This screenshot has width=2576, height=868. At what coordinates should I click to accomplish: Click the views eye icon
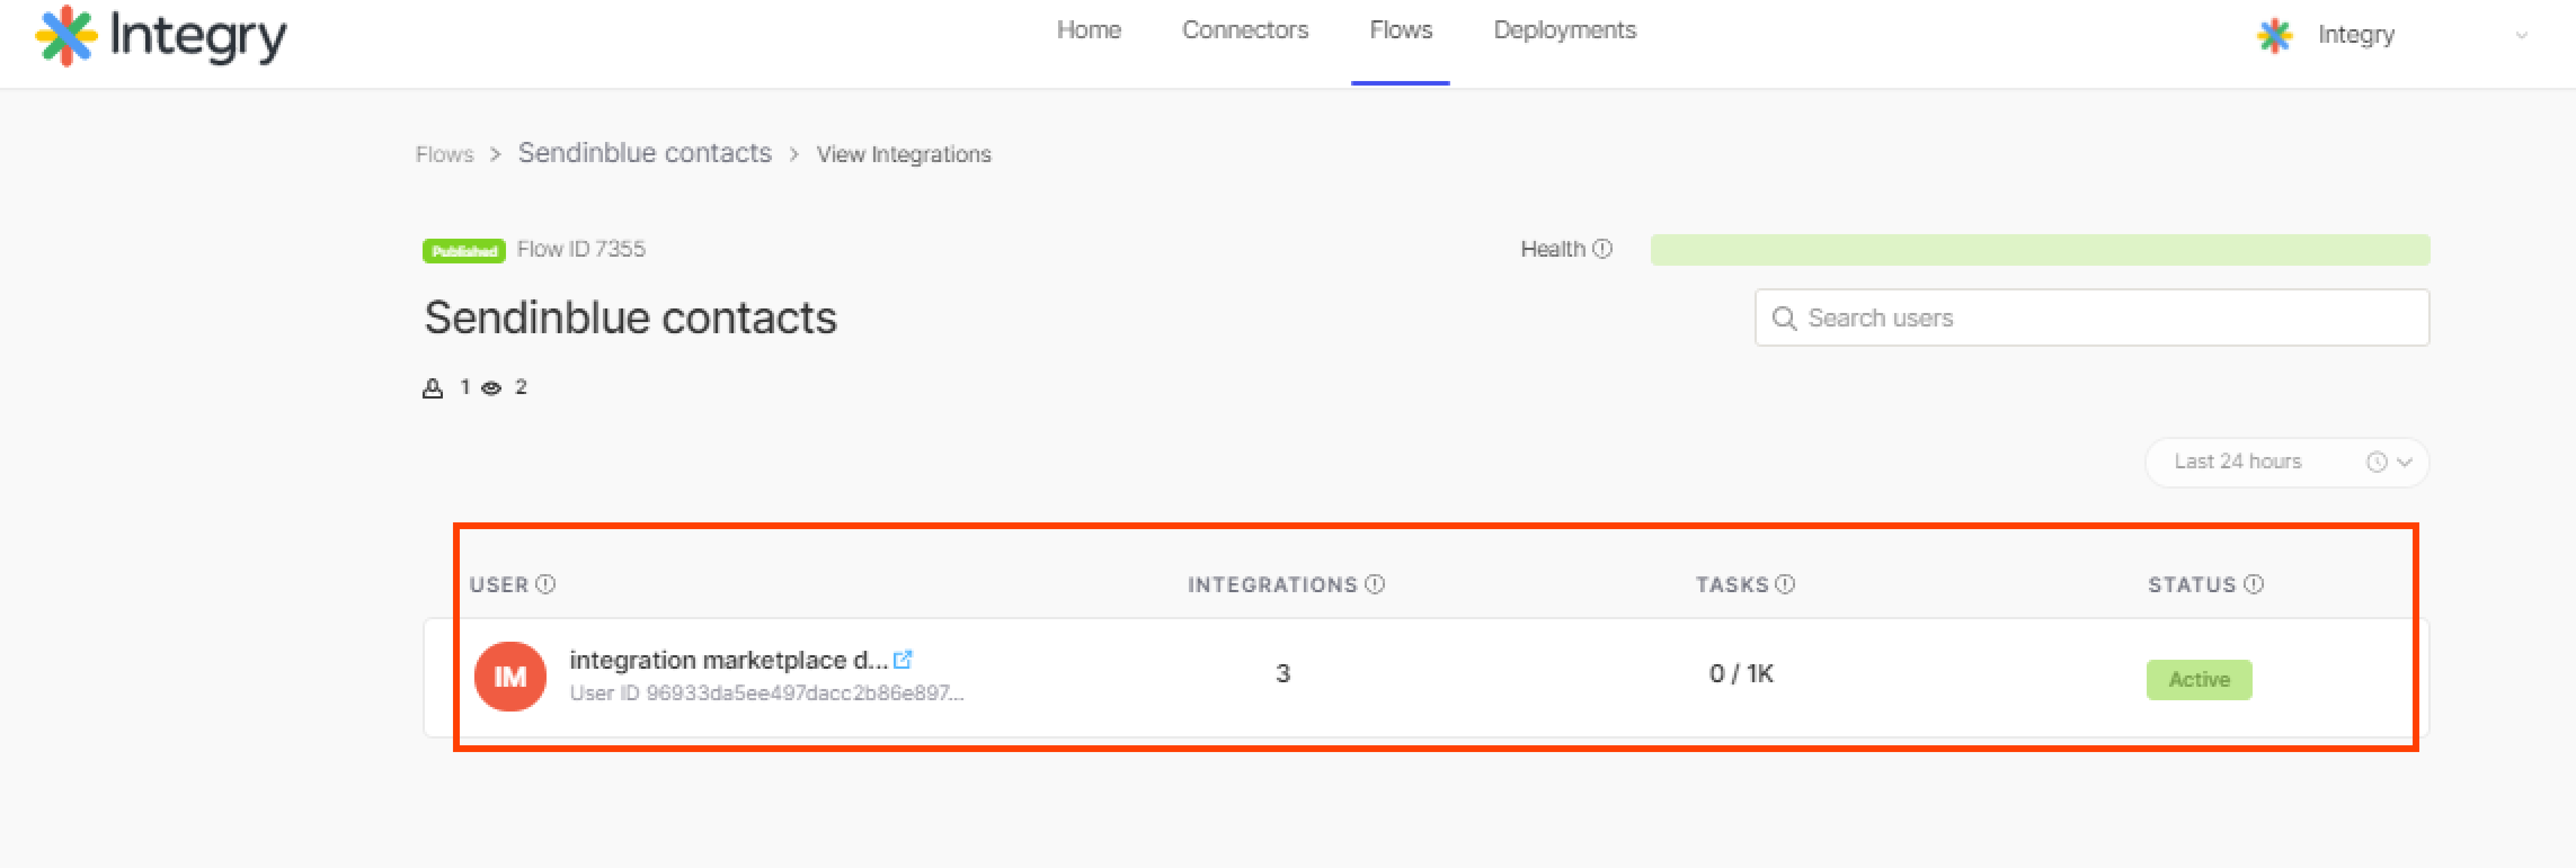[491, 387]
